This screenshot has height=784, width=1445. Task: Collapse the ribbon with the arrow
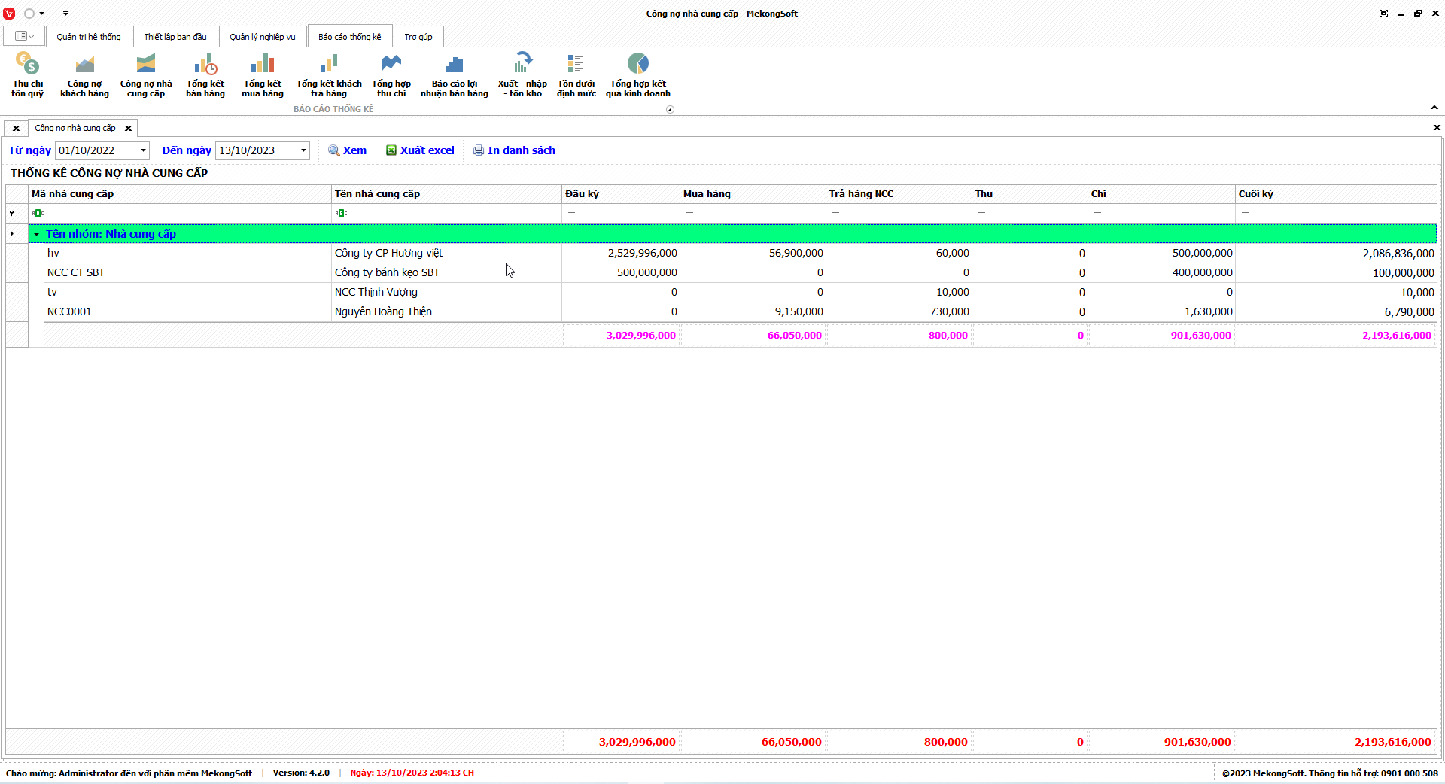tap(1434, 108)
